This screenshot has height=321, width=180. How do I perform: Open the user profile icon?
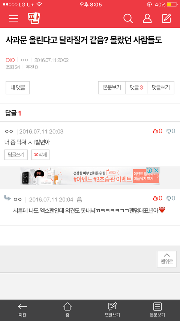pyautogui.click(x=147, y=19)
